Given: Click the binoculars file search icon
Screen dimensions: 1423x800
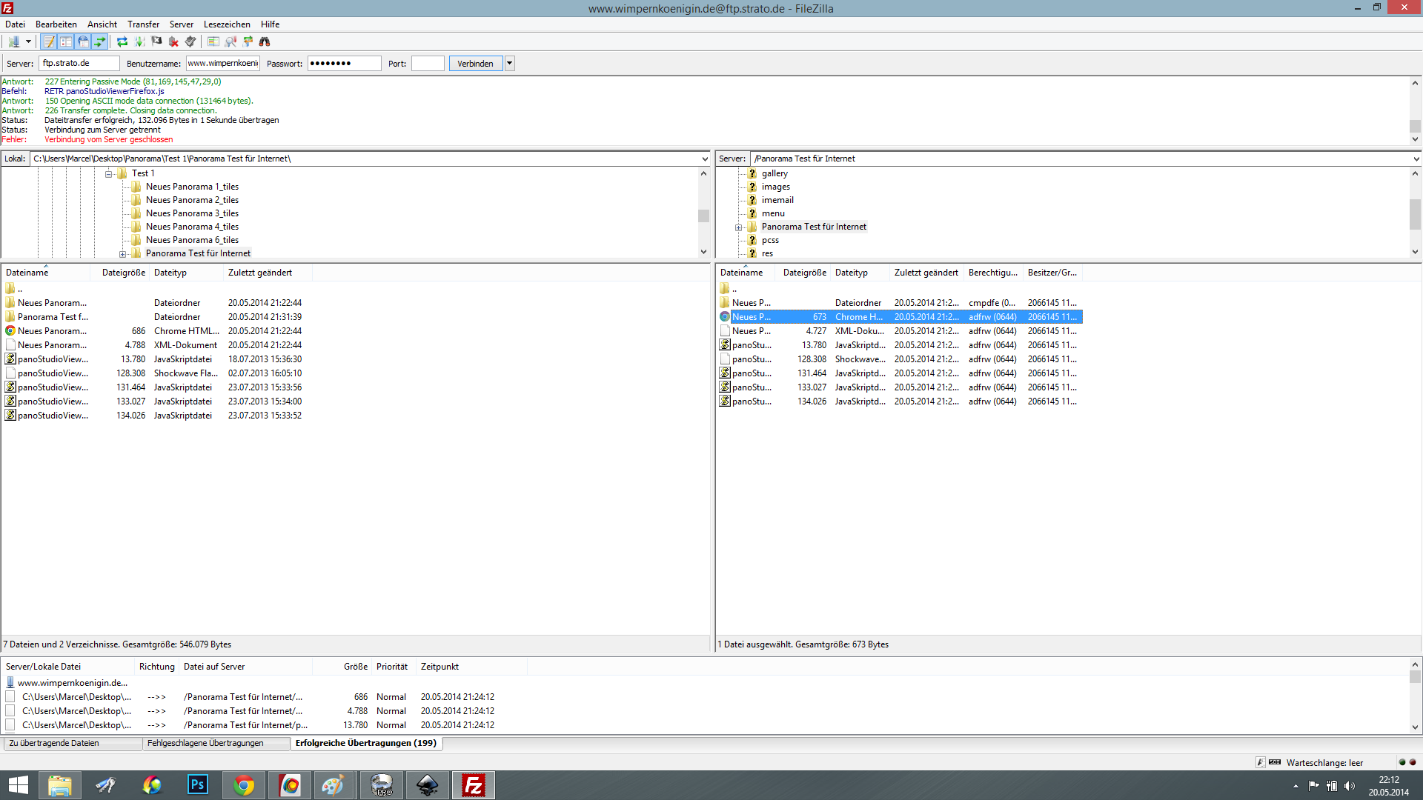Looking at the screenshot, I should pyautogui.click(x=265, y=42).
